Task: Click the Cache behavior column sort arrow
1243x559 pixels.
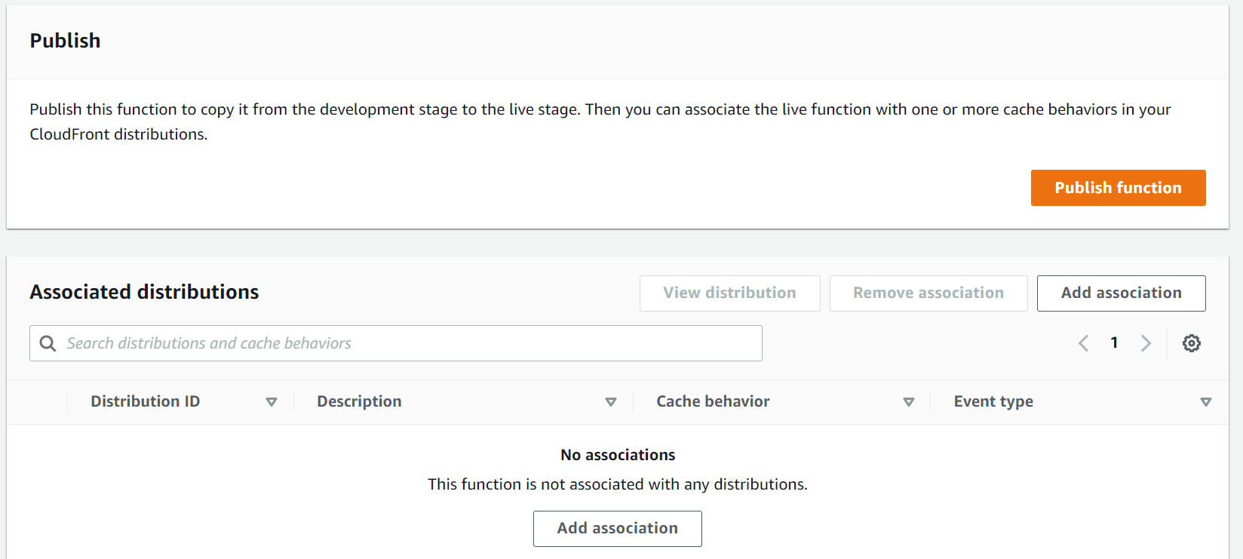Action: click(909, 402)
